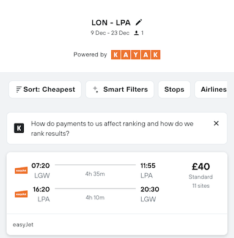Click the 9 Dec - 23 Dec dates

[x=110, y=33]
